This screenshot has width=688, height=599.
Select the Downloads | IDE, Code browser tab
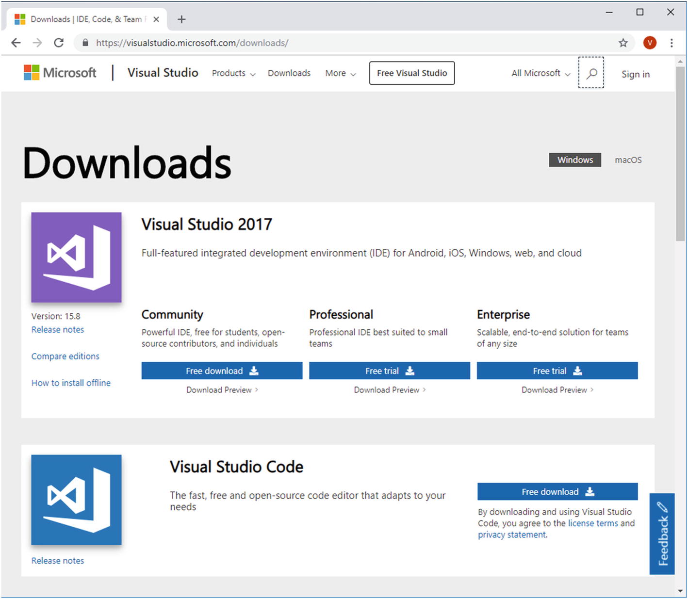point(86,19)
